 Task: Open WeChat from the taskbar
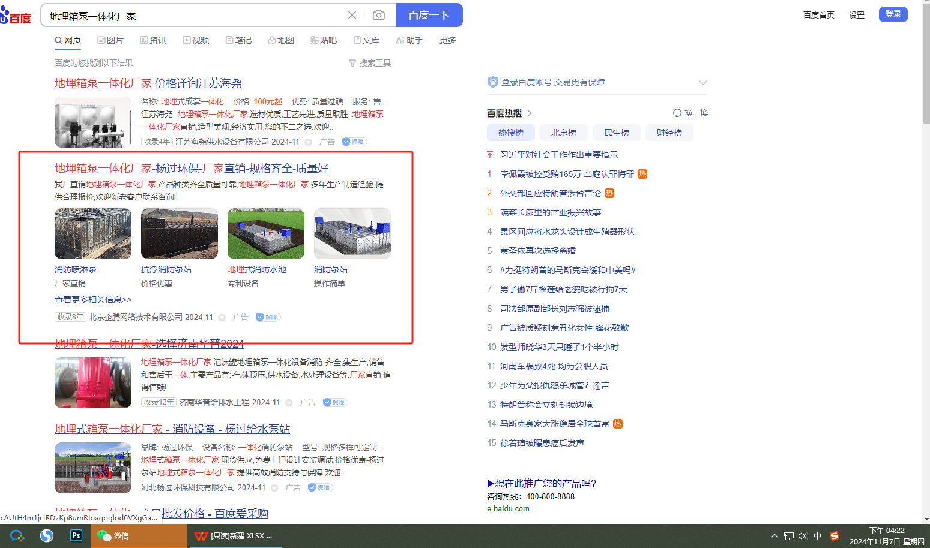[113, 535]
